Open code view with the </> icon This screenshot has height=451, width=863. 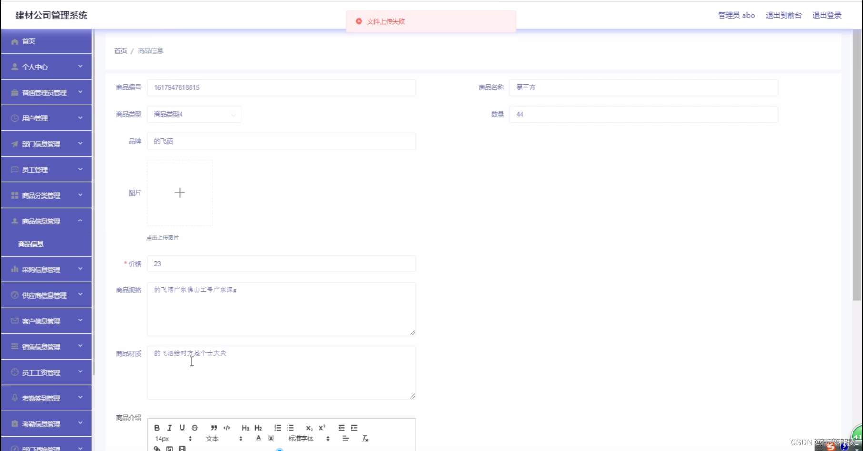[227, 428]
